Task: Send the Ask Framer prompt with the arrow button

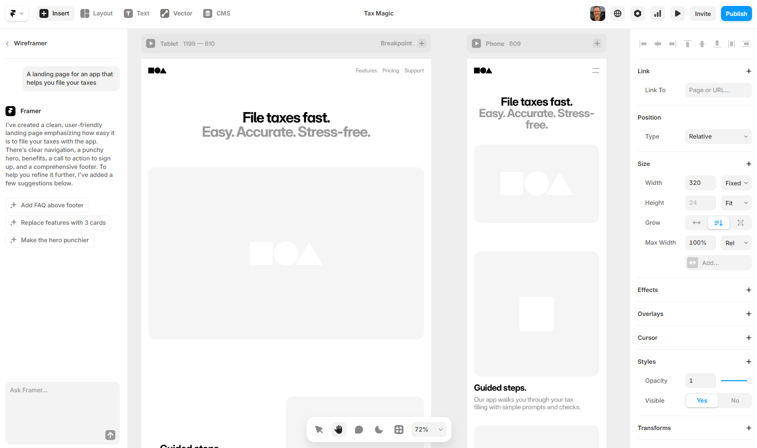Action: click(x=110, y=435)
